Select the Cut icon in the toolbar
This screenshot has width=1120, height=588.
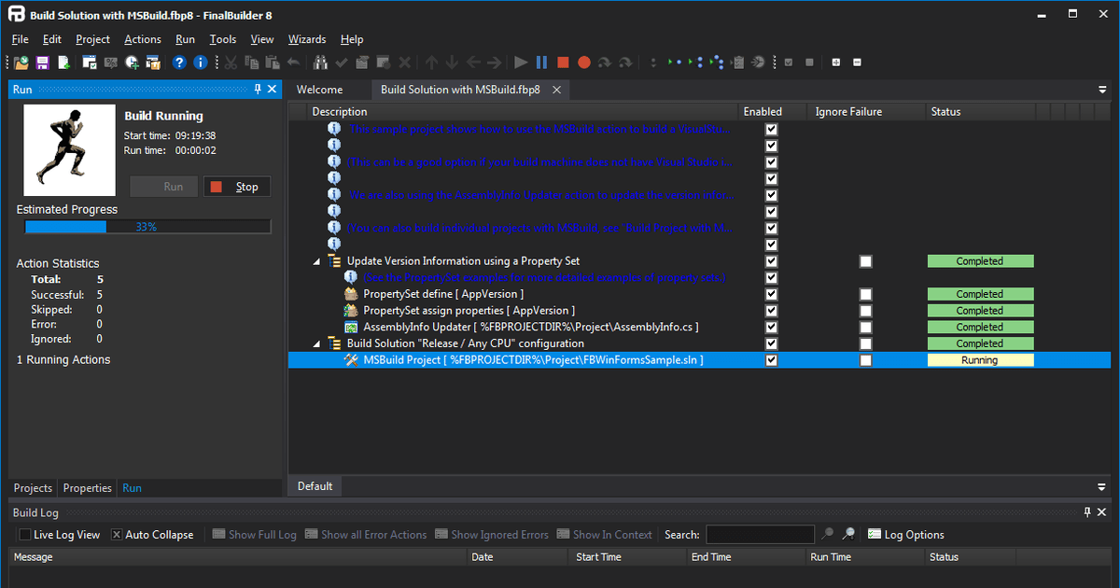pos(231,63)
